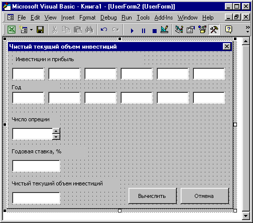This screenshot has height=223, width=253.
Task: Select the Годовая ставка, % text box
Action: coord(36,166)
